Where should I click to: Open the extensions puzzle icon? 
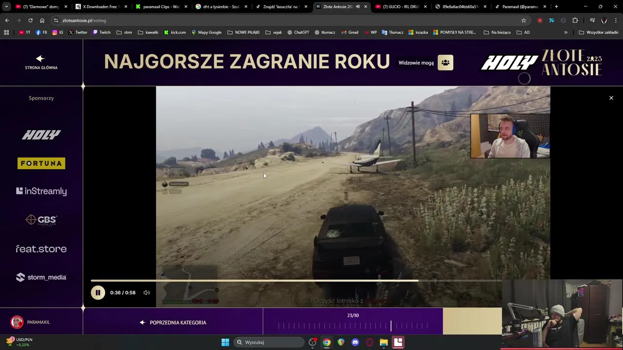[575, 20]
